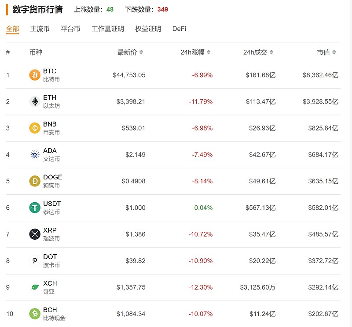Viewport: 352px width, 327px height.
Task: Click the Dogecoin DOGE coin icon
Action: click(35, 181)
